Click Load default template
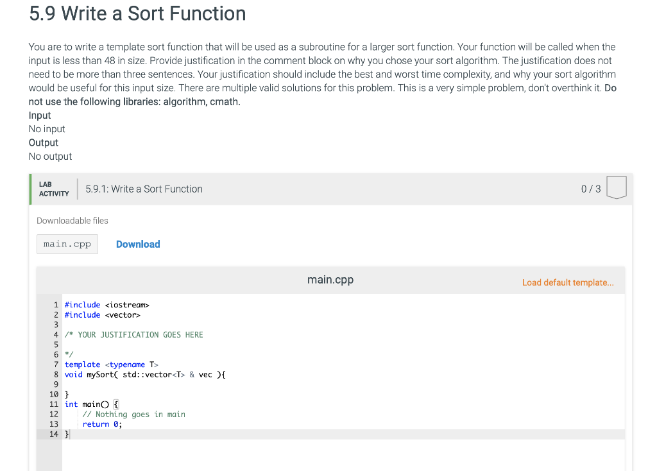Image resolution: width=657 pixels, height=471 pixels. pos(567,282)
